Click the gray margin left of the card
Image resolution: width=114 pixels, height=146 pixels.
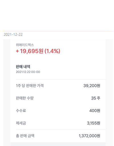(x=7, y=92)
